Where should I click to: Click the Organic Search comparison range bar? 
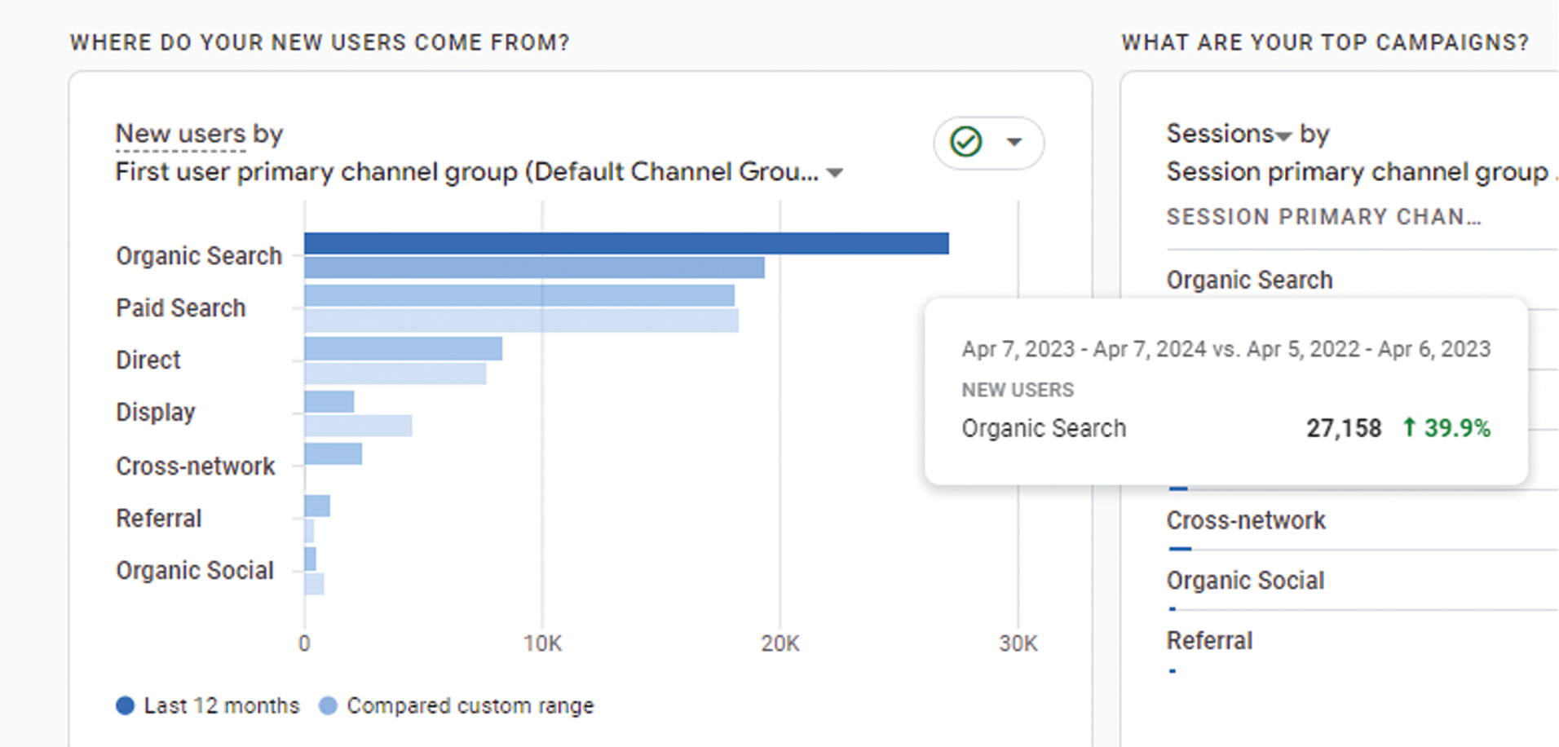click(534, 267)
